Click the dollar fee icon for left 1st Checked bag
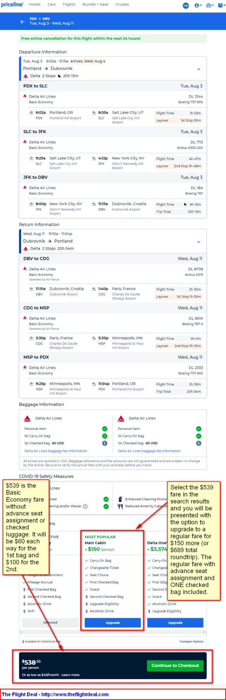 click(105, 443)
